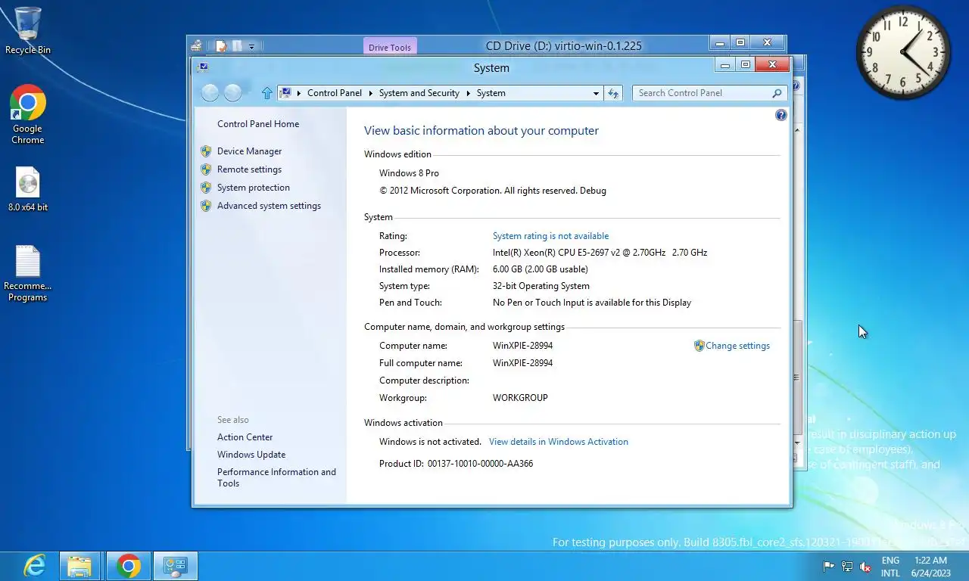Screen dimensions: 969x581
Task: Open Action Center under See also
Action: coord(245,437)
